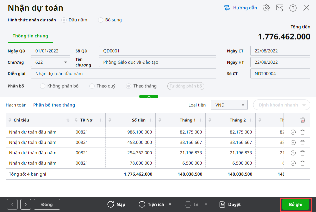Viewport: 316px width, 212px height.
Task: Go to next record arrow
Action: tap(25, 204)
